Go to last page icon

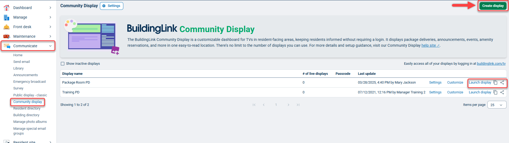298,105
